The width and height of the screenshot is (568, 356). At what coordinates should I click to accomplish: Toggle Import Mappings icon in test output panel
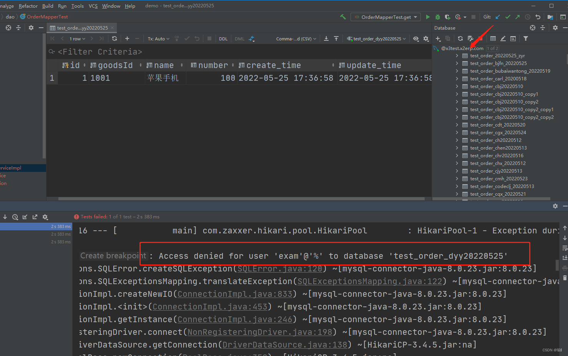tap(25, 217)
